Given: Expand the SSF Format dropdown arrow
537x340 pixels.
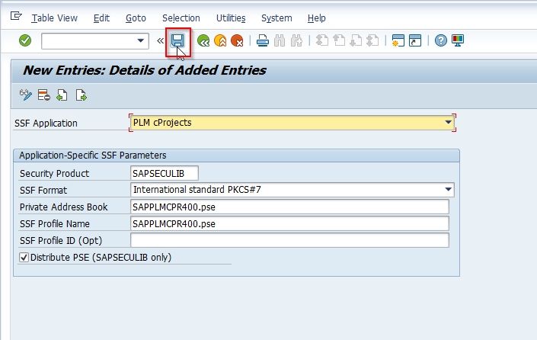Looking at the screenshot, I should click(448, 190).
